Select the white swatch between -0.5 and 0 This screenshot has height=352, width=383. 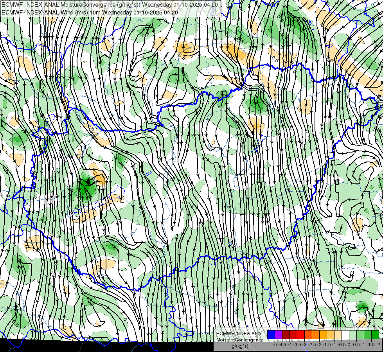pyautogui.click(x=345, y=335)
